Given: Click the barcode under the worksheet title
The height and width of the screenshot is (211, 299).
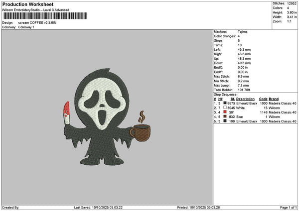Looking at the screenshot, I should point(45,16).
